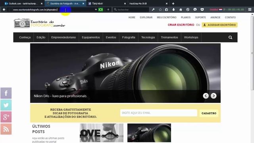Share via the Facebook side button

pos(6,93)
